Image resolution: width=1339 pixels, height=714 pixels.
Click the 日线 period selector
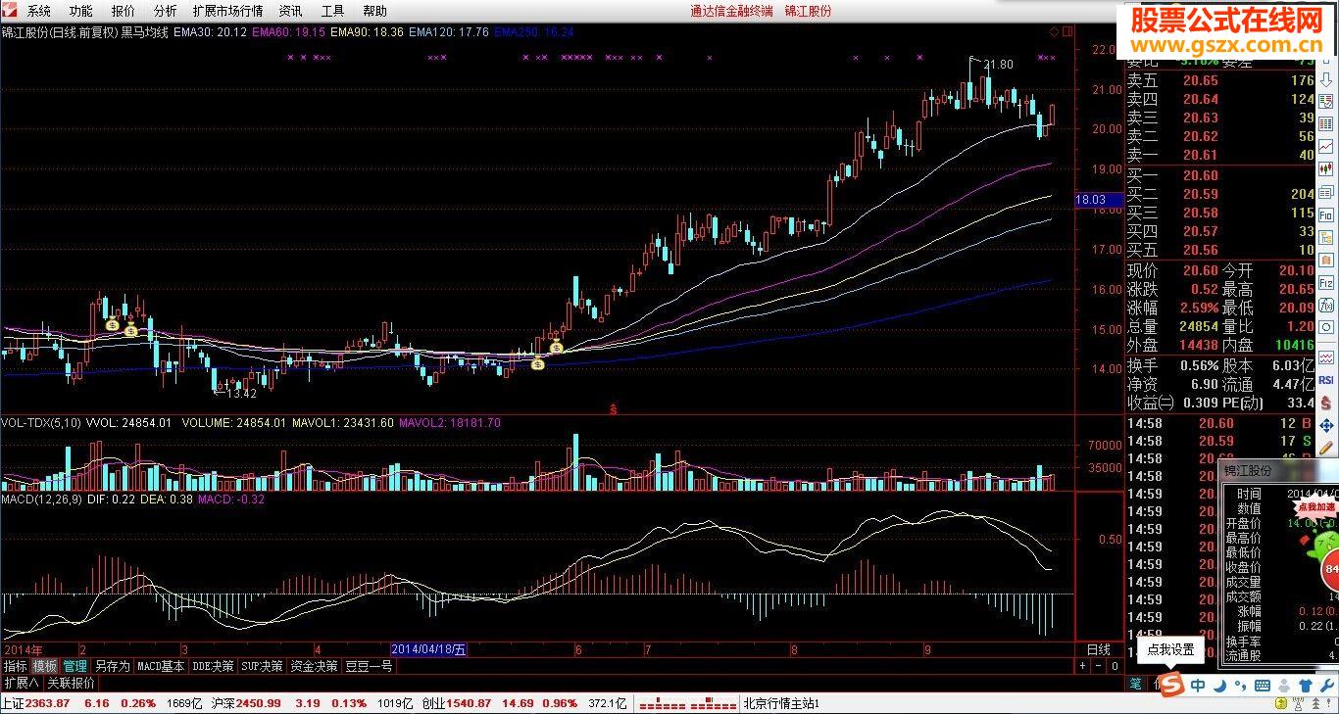click(1098, 649)
